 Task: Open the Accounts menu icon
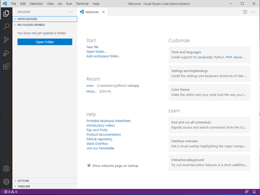point(6,169)
